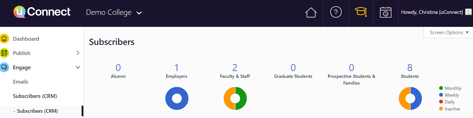Select the active Subscribers (CRM) sub-item
473x118 pixels.
[37, 111]
